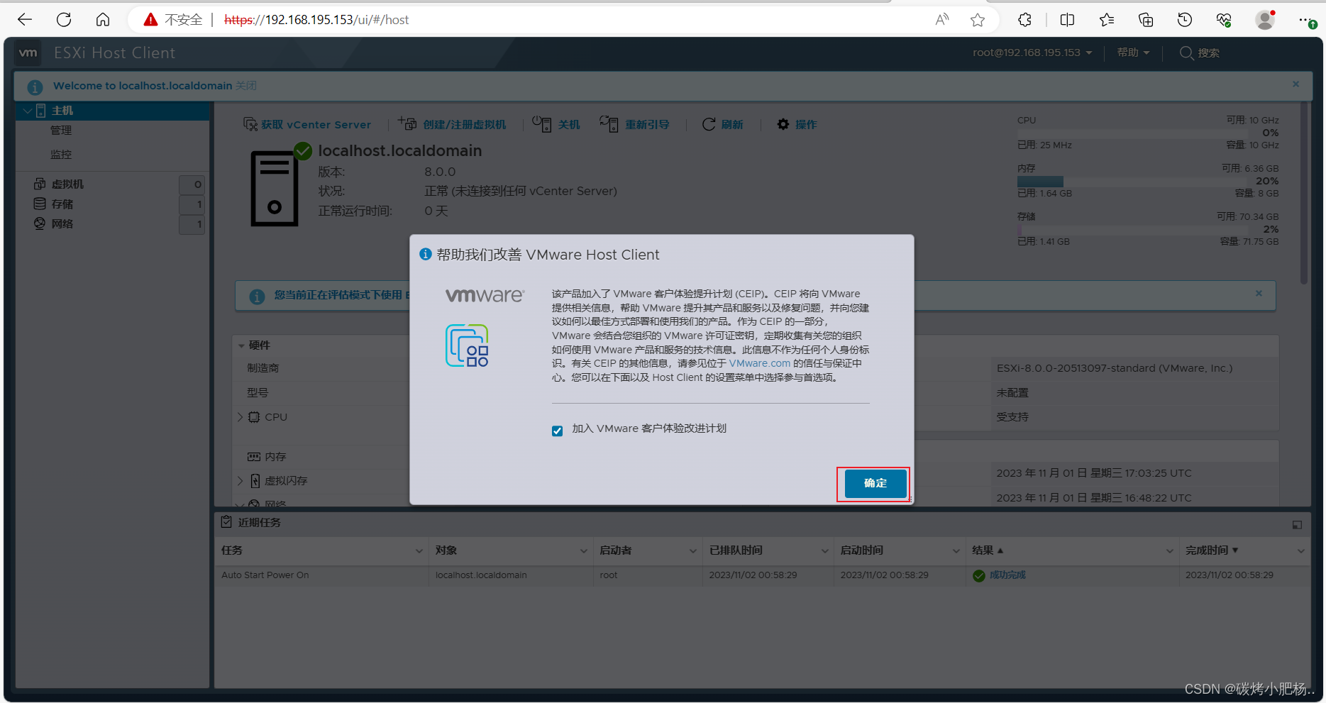Click the 关机 shutdown toolbar item
Screen dimensions: 1326x703
click(556, 124)
